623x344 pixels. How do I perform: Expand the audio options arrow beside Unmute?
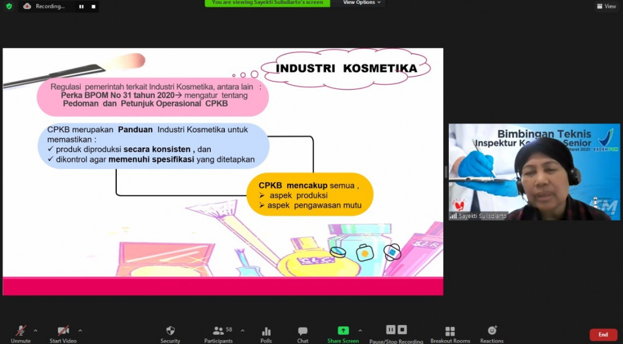point(35,330)
